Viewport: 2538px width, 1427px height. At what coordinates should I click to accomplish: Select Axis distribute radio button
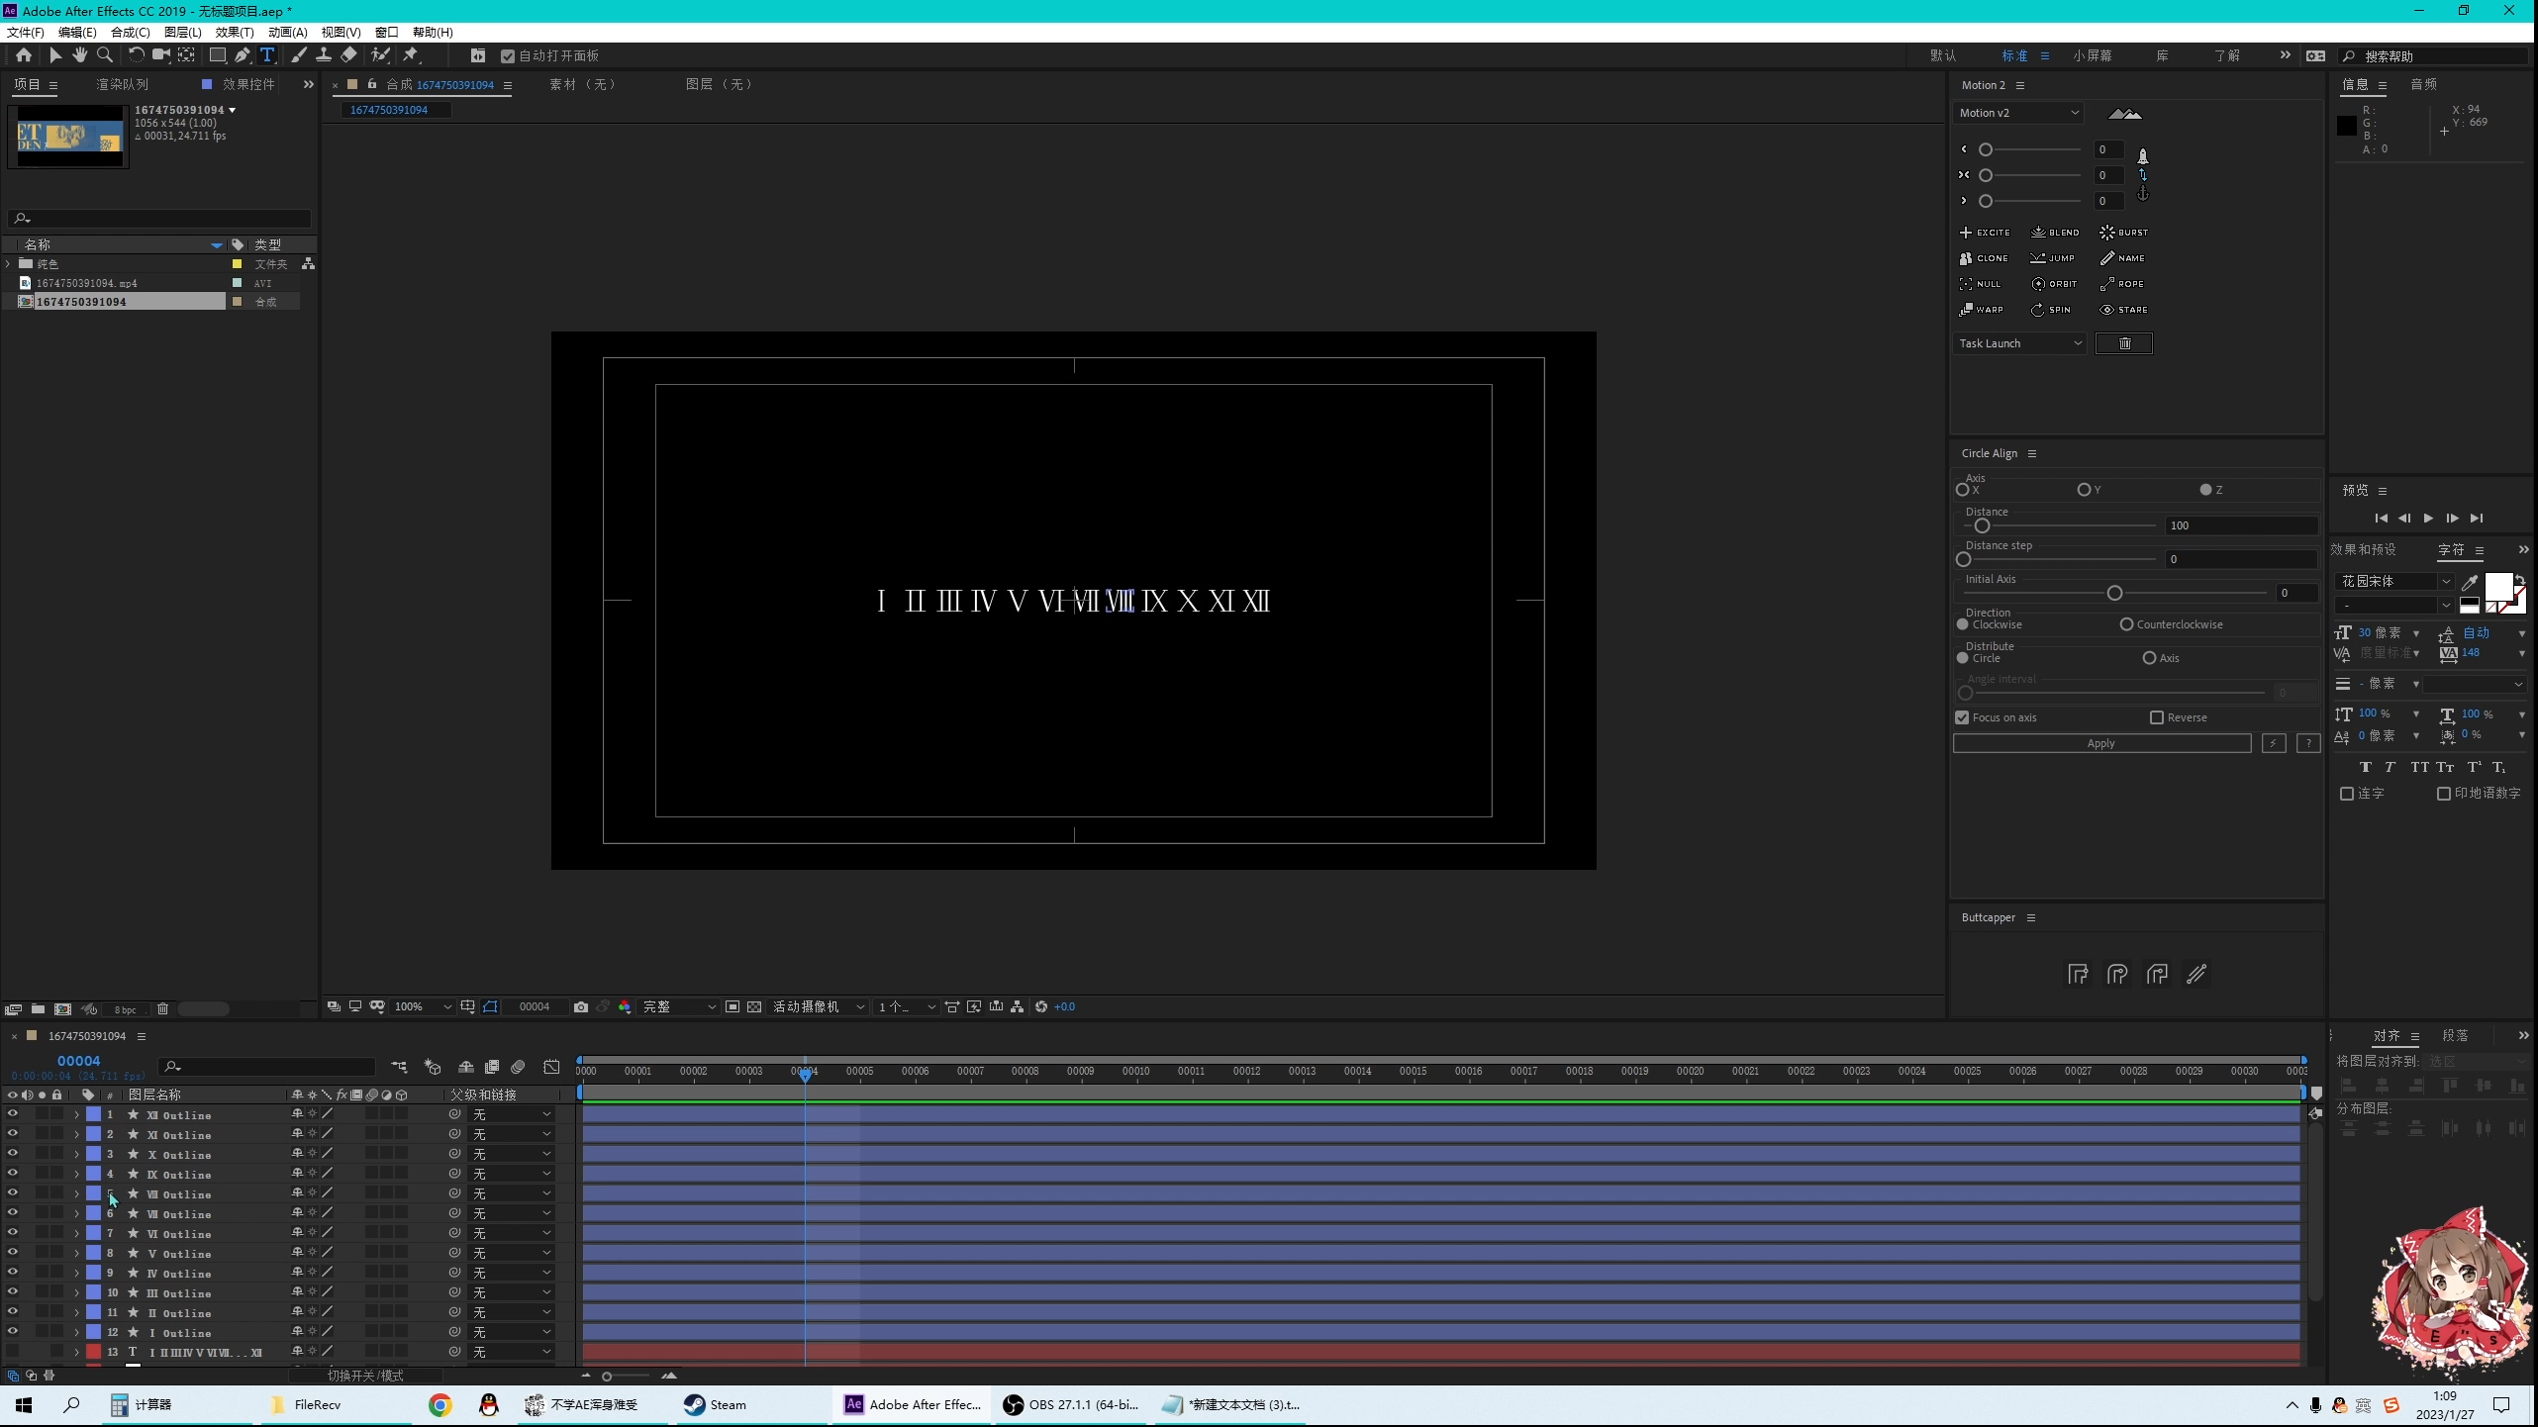click(x=2149, y=658)
